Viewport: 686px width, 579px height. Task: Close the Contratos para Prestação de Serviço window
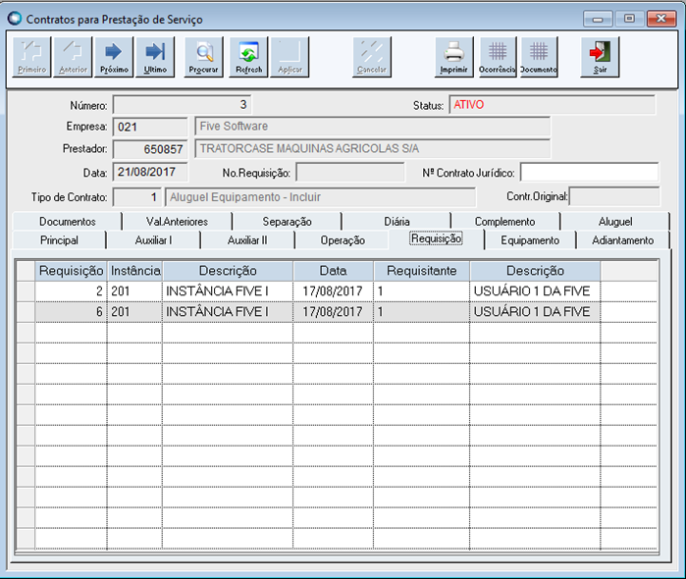(x=661, y=19)
